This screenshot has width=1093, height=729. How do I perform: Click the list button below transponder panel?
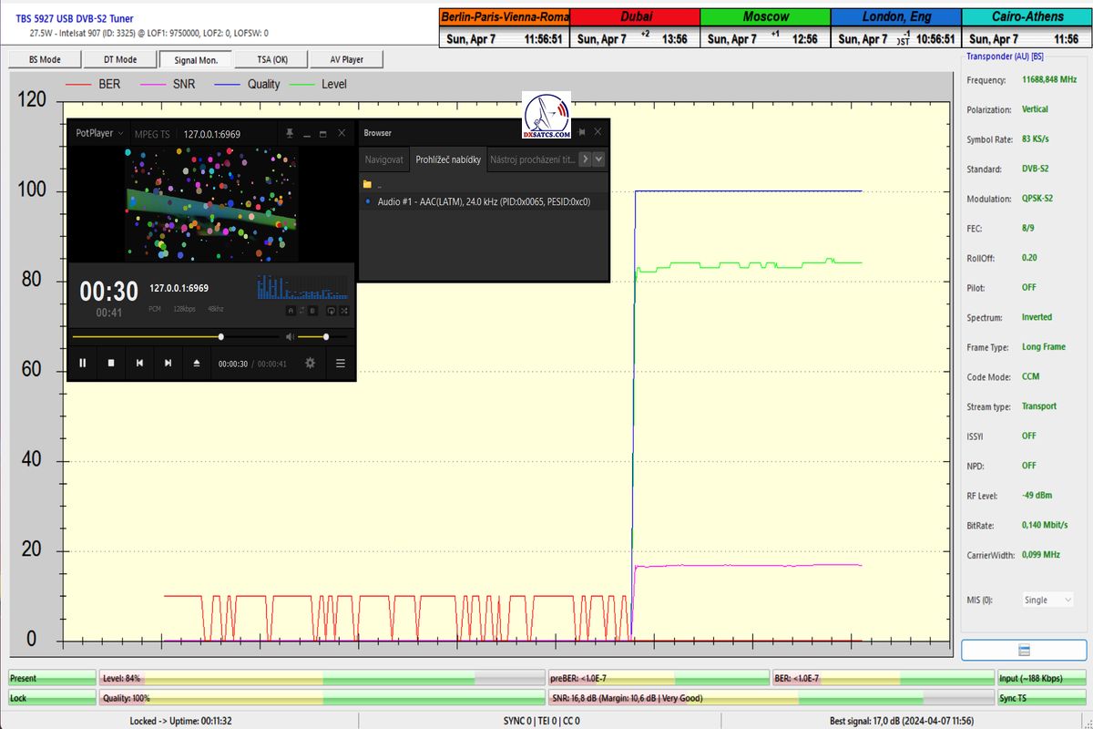click(x=1024, y=650)
